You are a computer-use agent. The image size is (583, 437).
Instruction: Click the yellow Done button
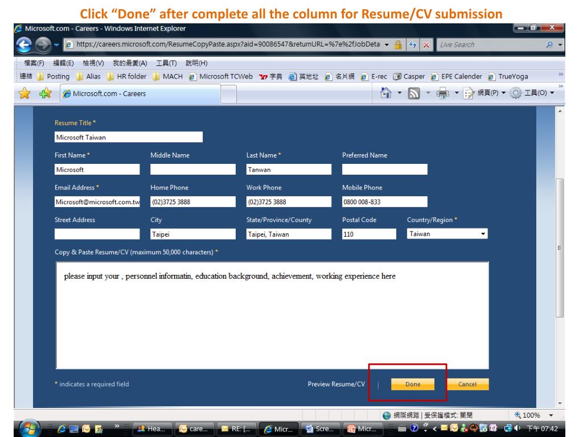click(413, 384)
